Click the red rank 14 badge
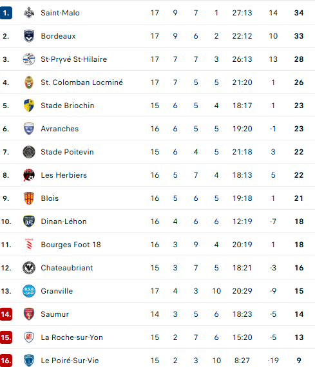315x367 pixels. pyautogui.click(x=6, y=314)
